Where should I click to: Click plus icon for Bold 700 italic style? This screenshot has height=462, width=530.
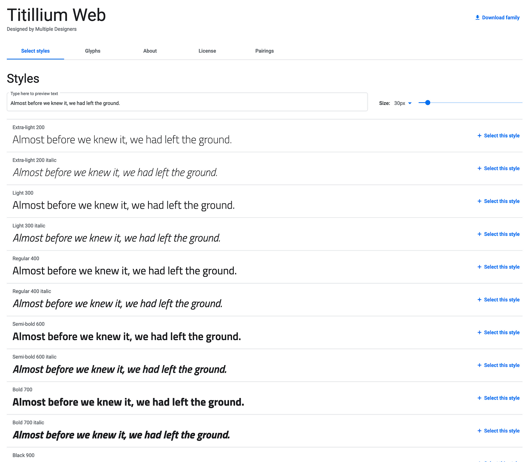point(480,431)
